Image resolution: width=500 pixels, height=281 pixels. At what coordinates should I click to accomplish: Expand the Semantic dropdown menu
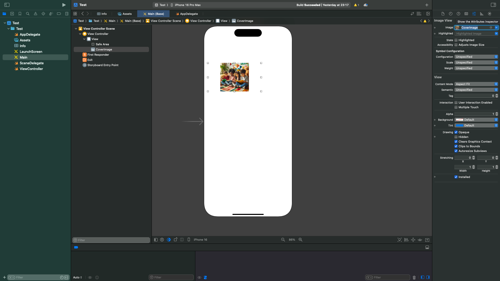click(496, 90)
